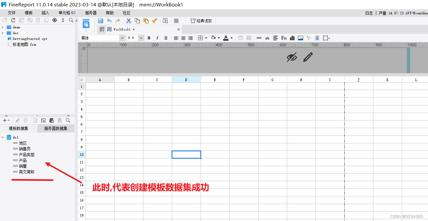Open the cell border style dropdown arrow
Image resolution: width=428 pixels, height=221 pixels.
pyautogui.click(x=206, y=38)
